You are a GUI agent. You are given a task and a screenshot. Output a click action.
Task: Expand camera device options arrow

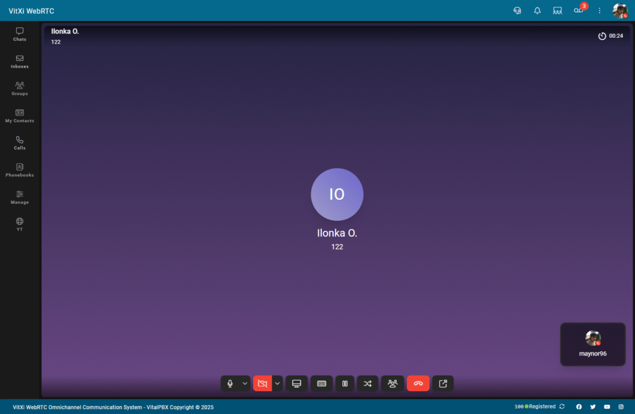pos(277,384)
